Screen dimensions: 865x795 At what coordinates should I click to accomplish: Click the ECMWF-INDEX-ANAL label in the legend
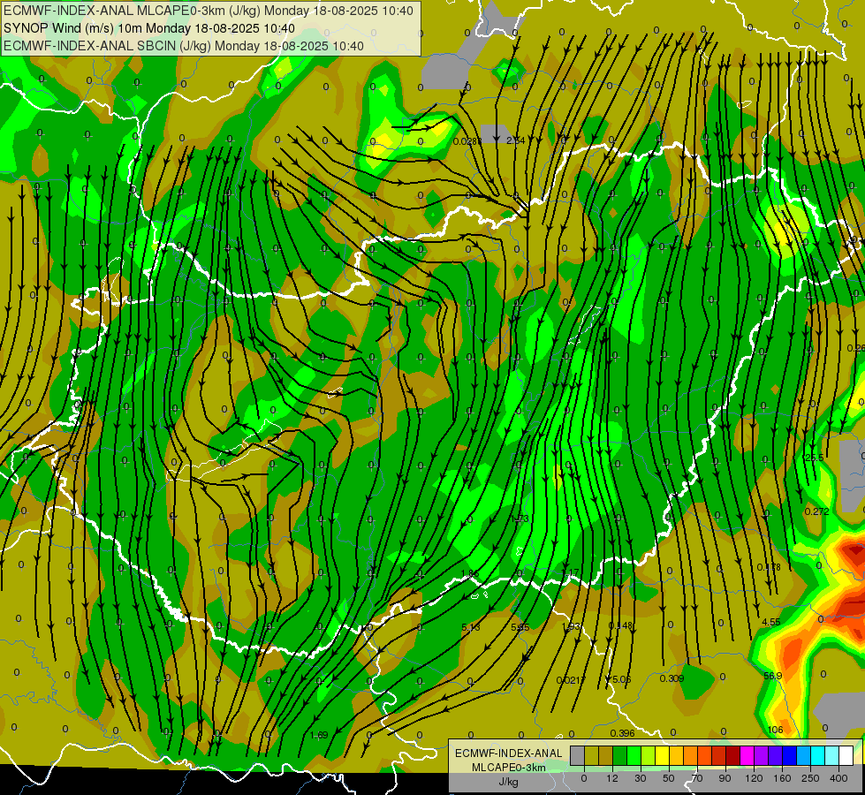point(509,753)
